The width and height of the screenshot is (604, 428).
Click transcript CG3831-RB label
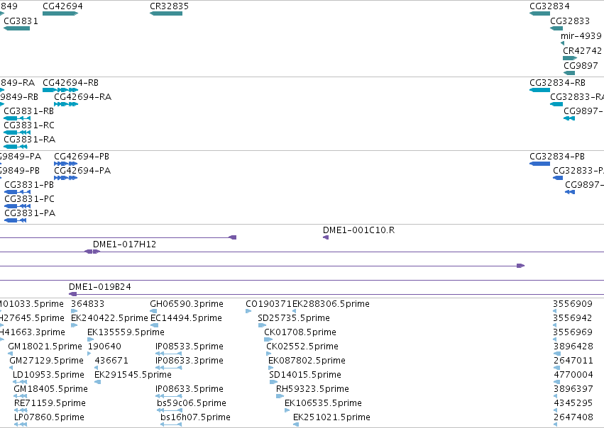[28, 111]
